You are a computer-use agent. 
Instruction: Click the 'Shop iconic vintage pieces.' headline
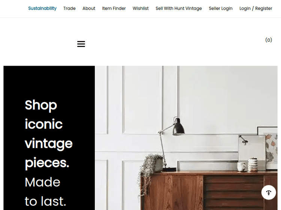click(x=49, y=134)
